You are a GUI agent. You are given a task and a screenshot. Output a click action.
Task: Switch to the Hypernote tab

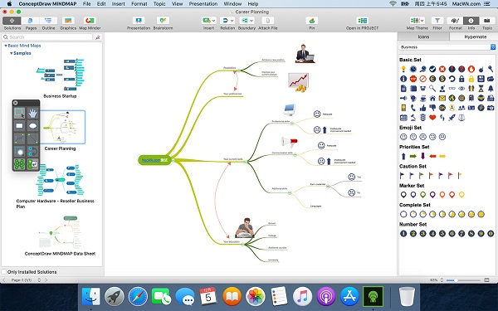pyautogui.click(x=475, y=36)
